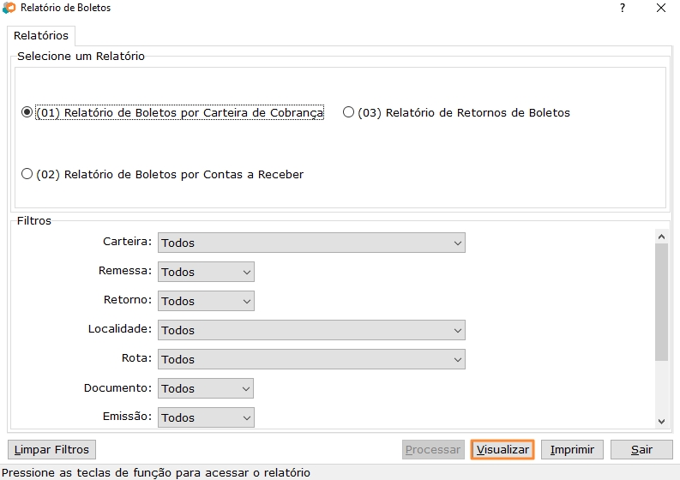Expand the Localidade combo box
Screen dimensions: 680x480
311,330
